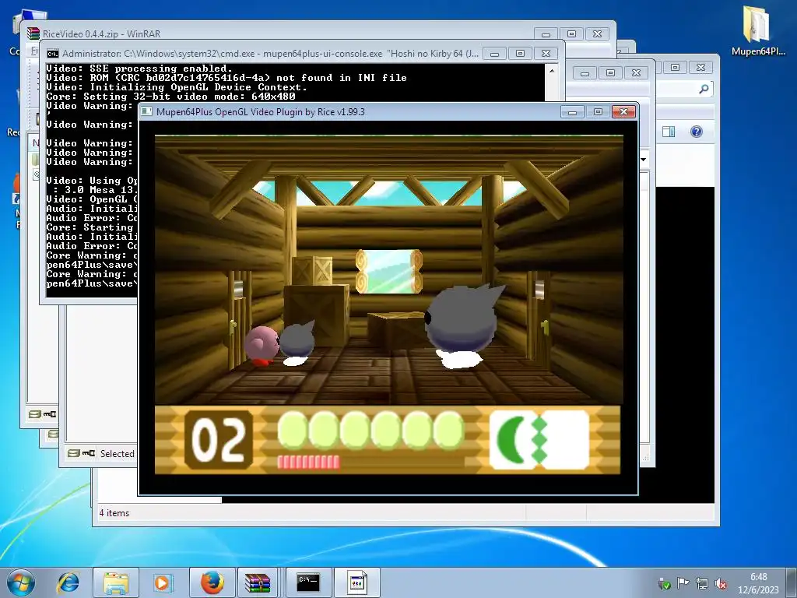Click Show desktop strip at taskbar end
The width and height of the screenshot is (797, 598).
[x=793, y=582]
